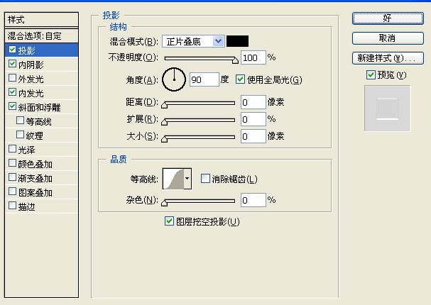Screen dimensions: 431x305
Task: Click the 取消 cancel button
Action: click(388, 38)
